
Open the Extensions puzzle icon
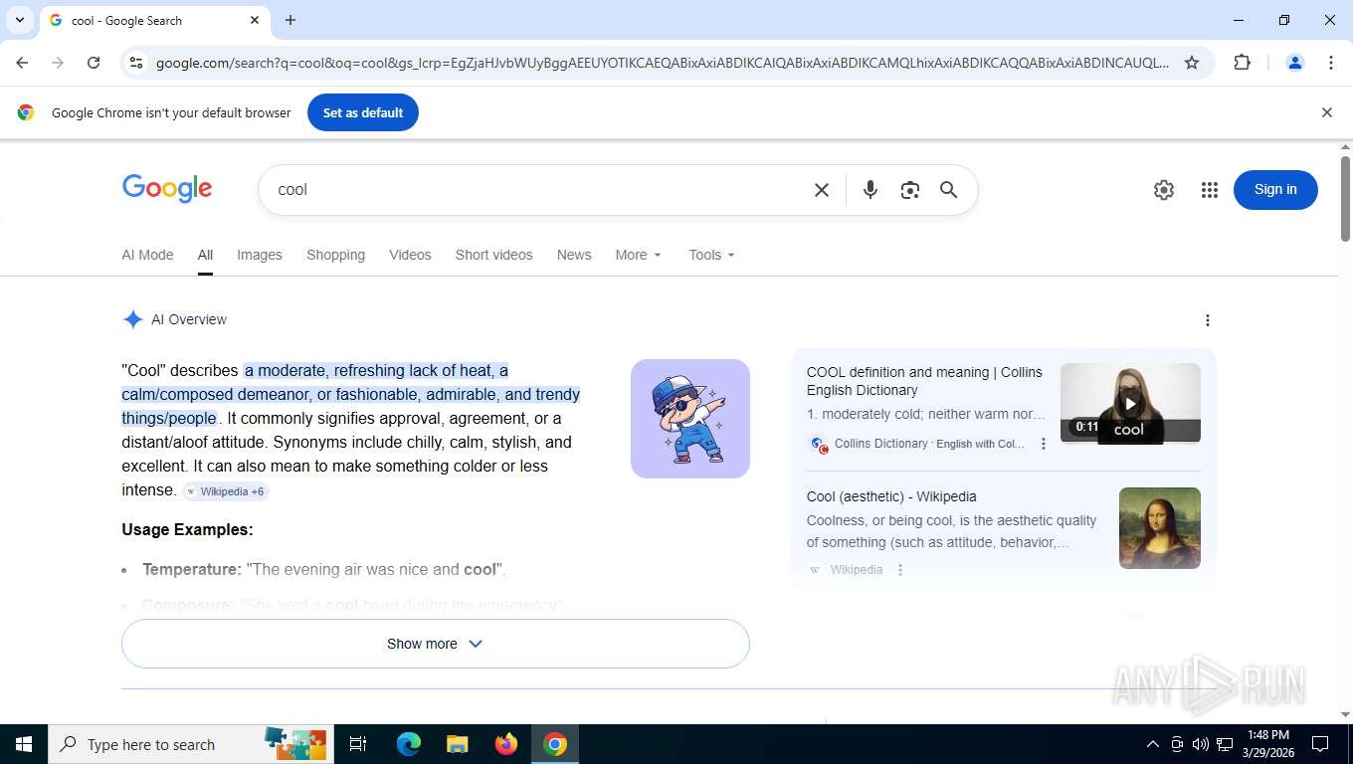point(1242,63)
